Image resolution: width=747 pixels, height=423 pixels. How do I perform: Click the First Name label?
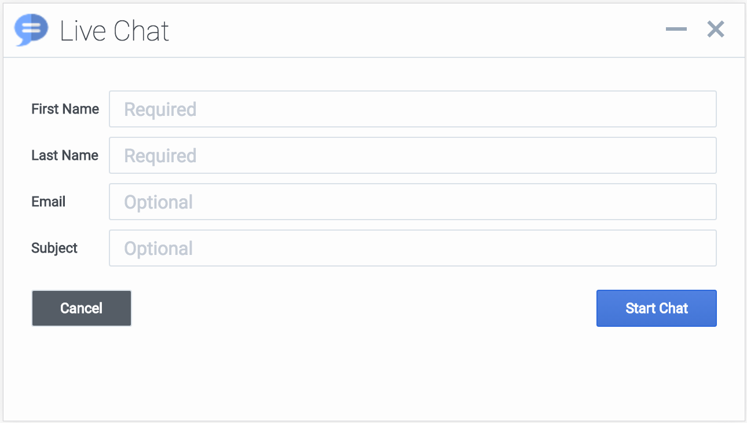[x=65, y=109]
